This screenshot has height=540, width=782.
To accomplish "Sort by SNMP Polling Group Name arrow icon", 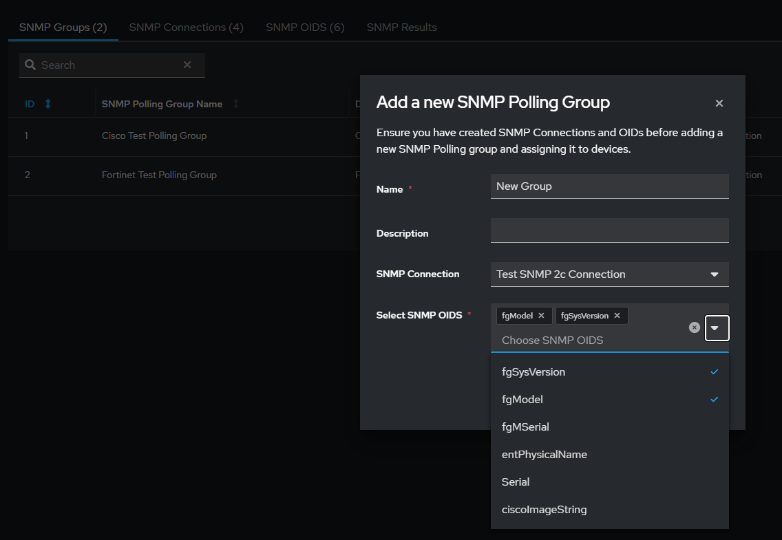I will coord(236,104).
